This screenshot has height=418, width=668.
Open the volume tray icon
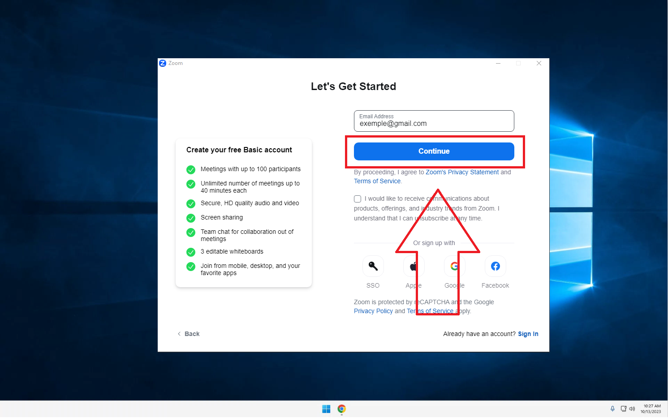click(632, 409)
